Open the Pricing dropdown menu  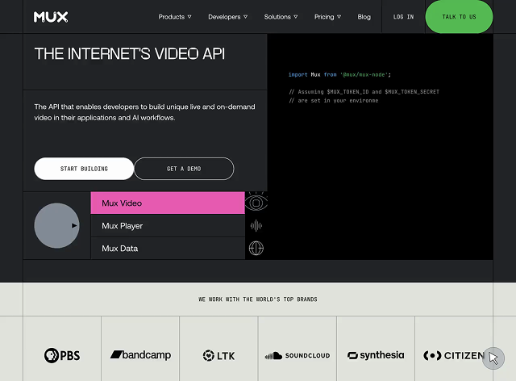[327, 17]
